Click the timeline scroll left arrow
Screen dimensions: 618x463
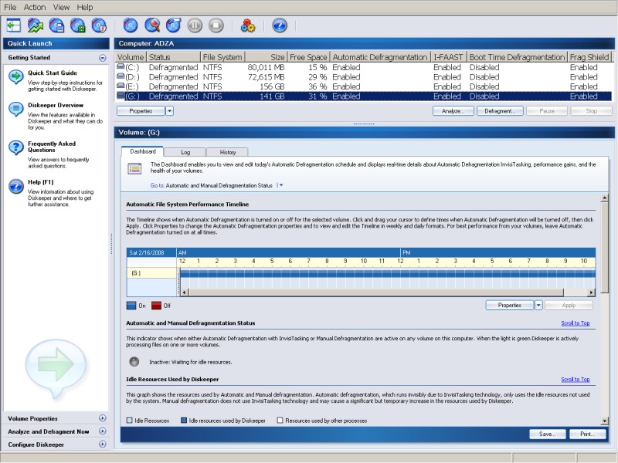[184, 292]
